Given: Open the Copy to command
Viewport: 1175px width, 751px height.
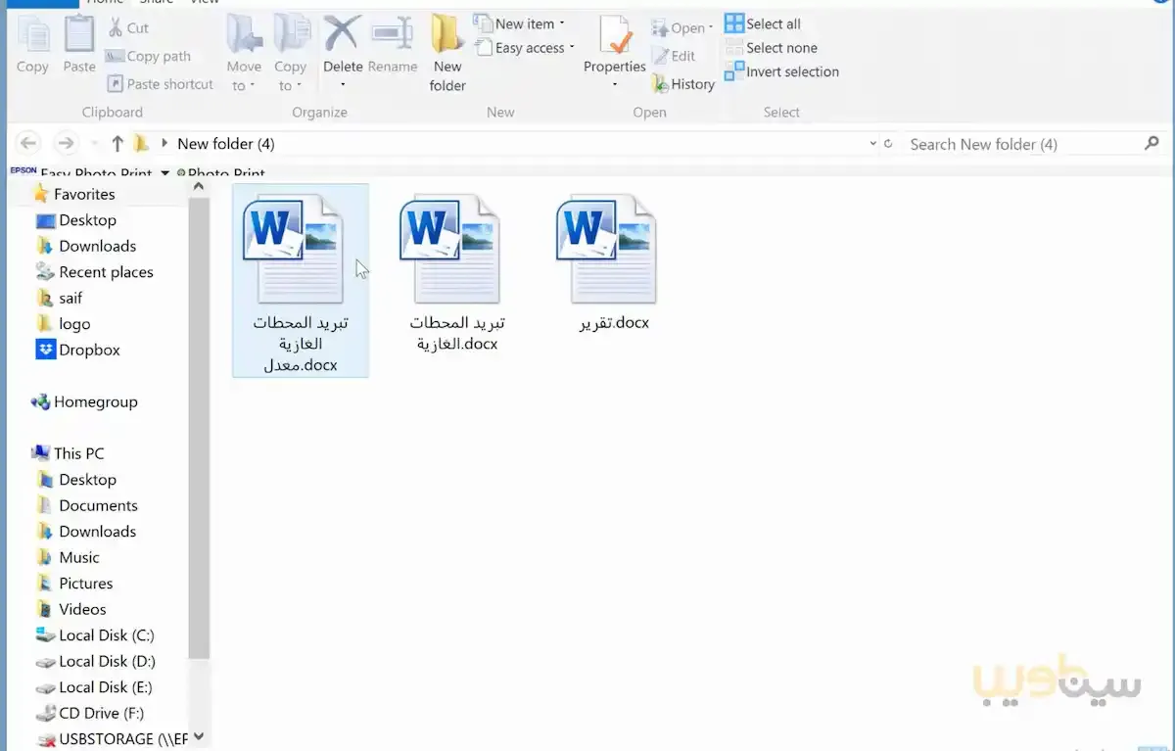Looking at the screenshot, I should (290, 54).
